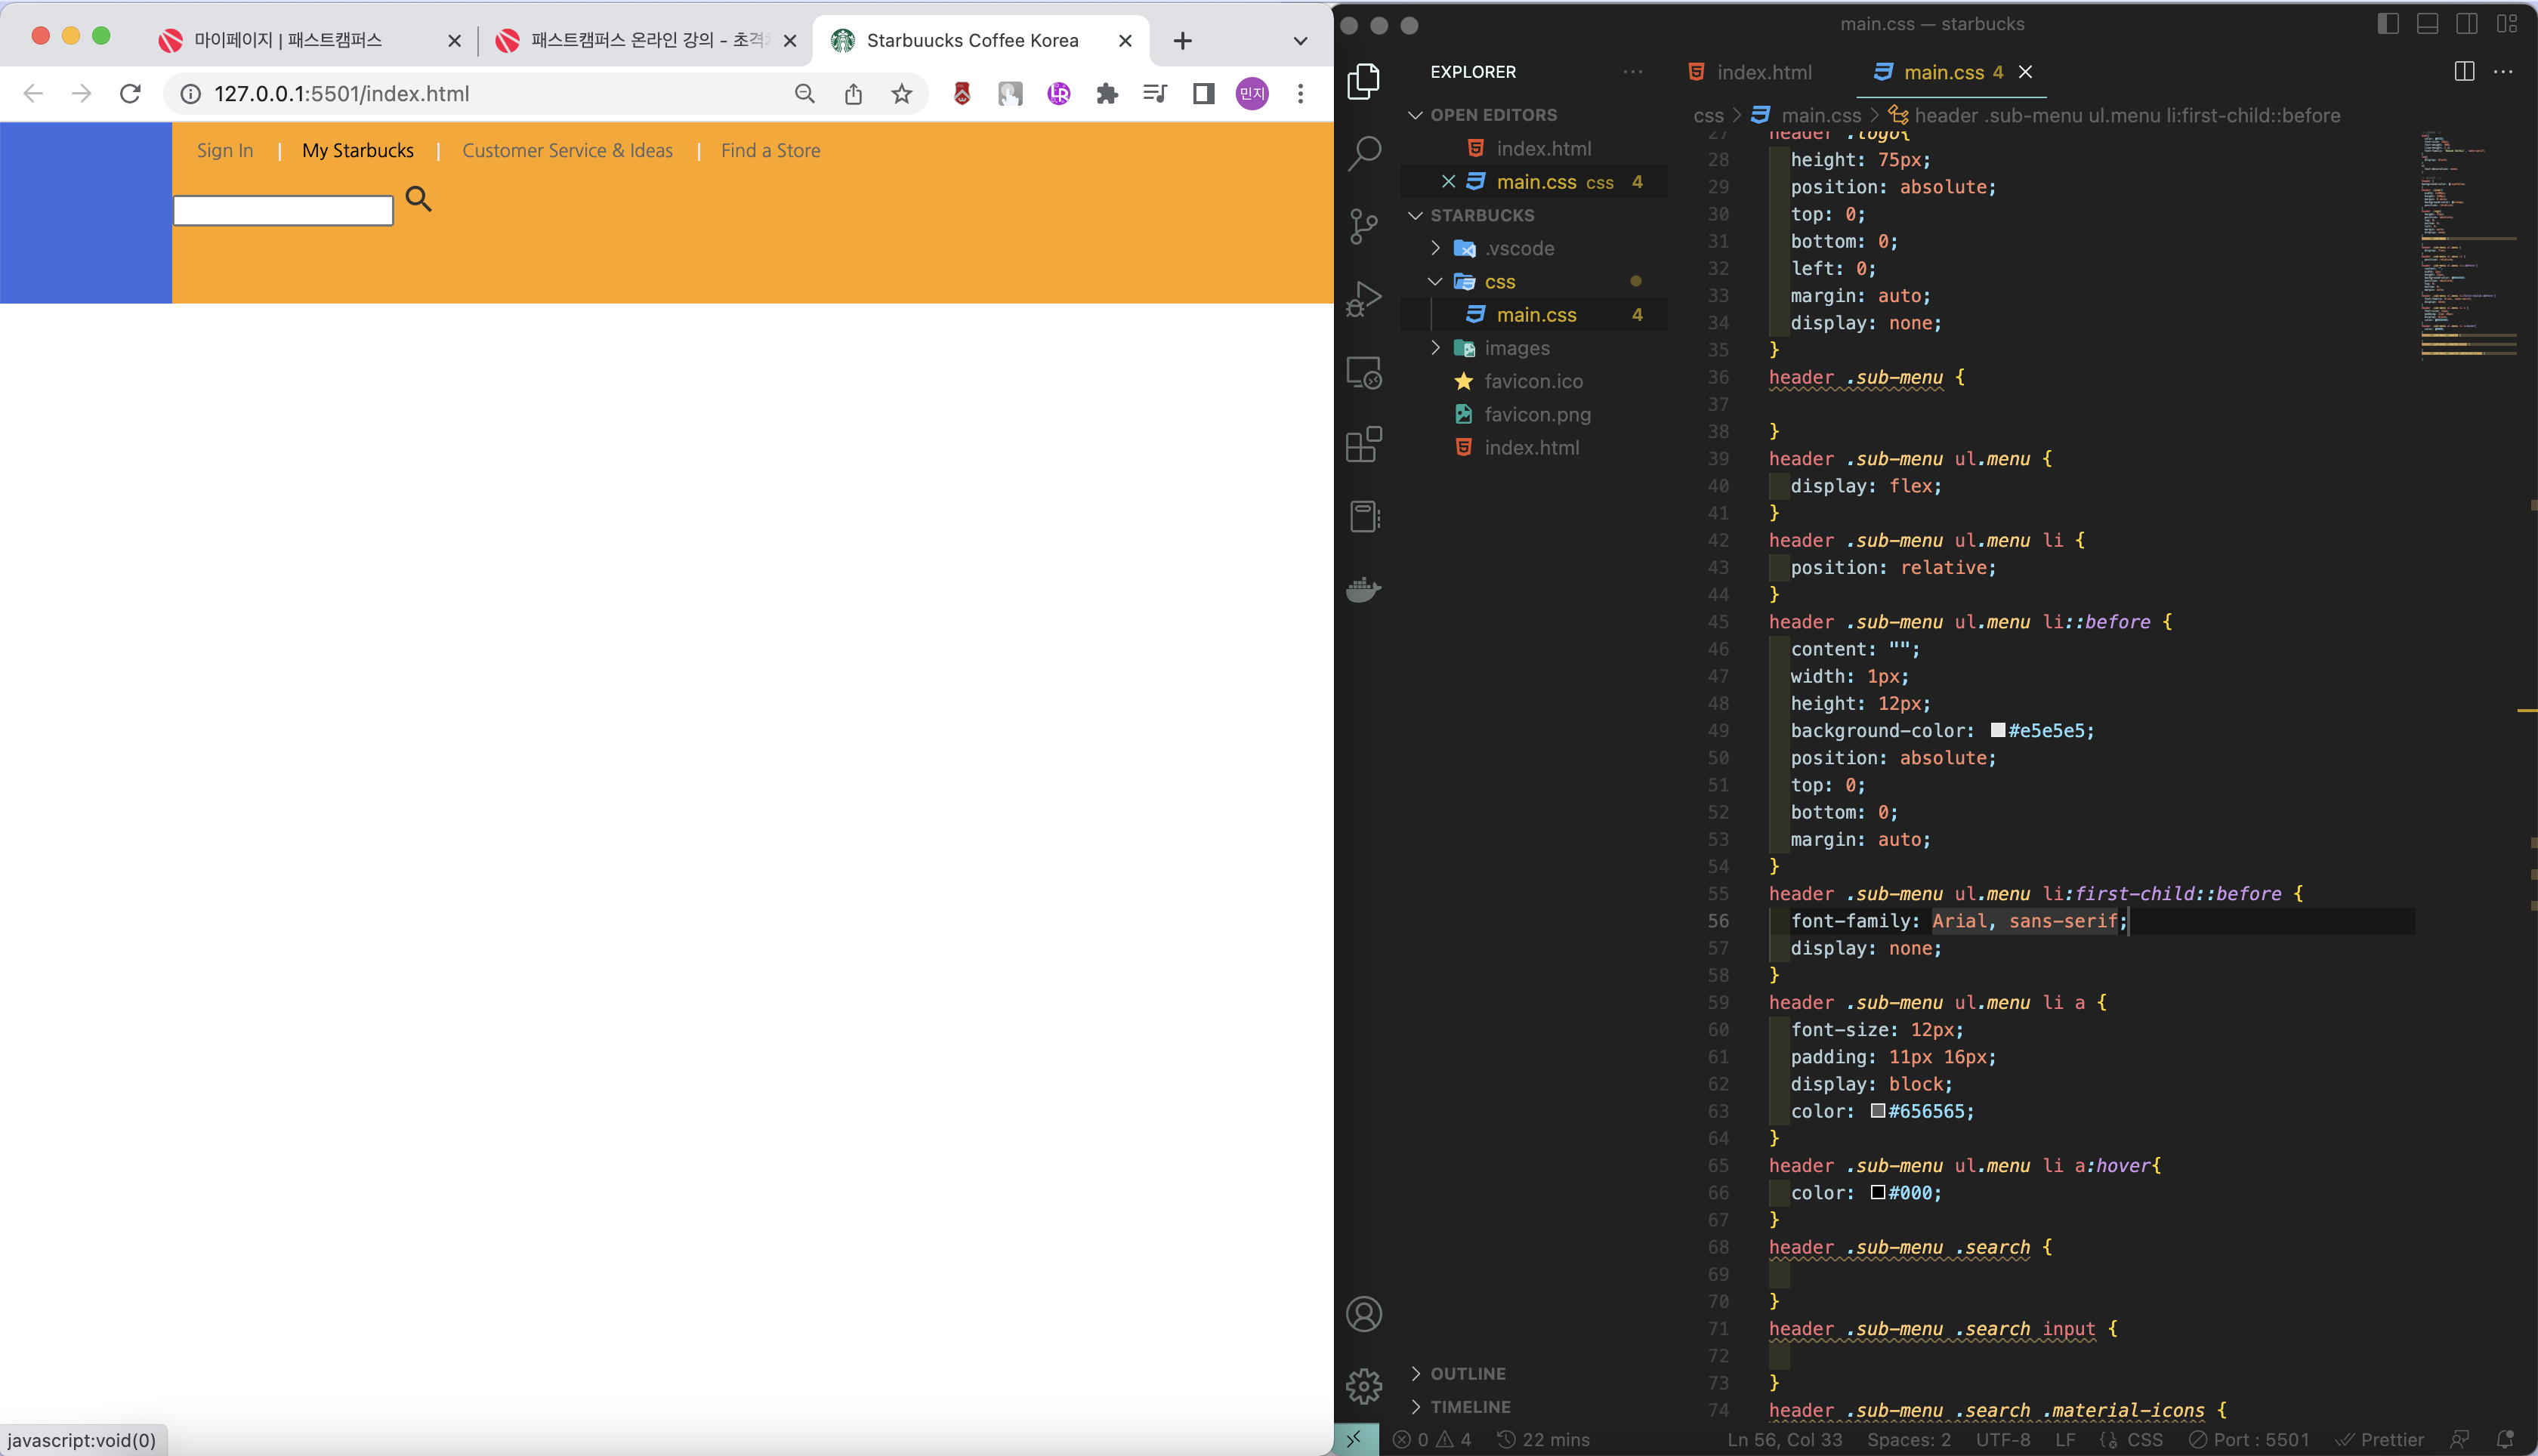Toggle the primary side bar layout button
2538x1456 pixels.
click(2388, 24)
